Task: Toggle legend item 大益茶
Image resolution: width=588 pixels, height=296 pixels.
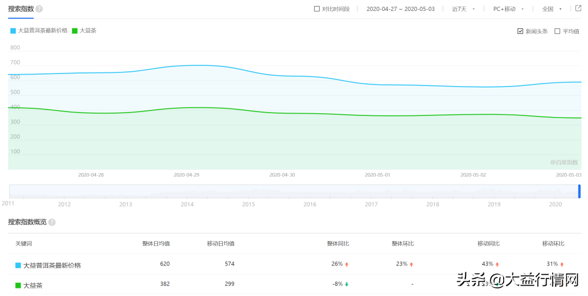Action: click(x=84, y=30)
